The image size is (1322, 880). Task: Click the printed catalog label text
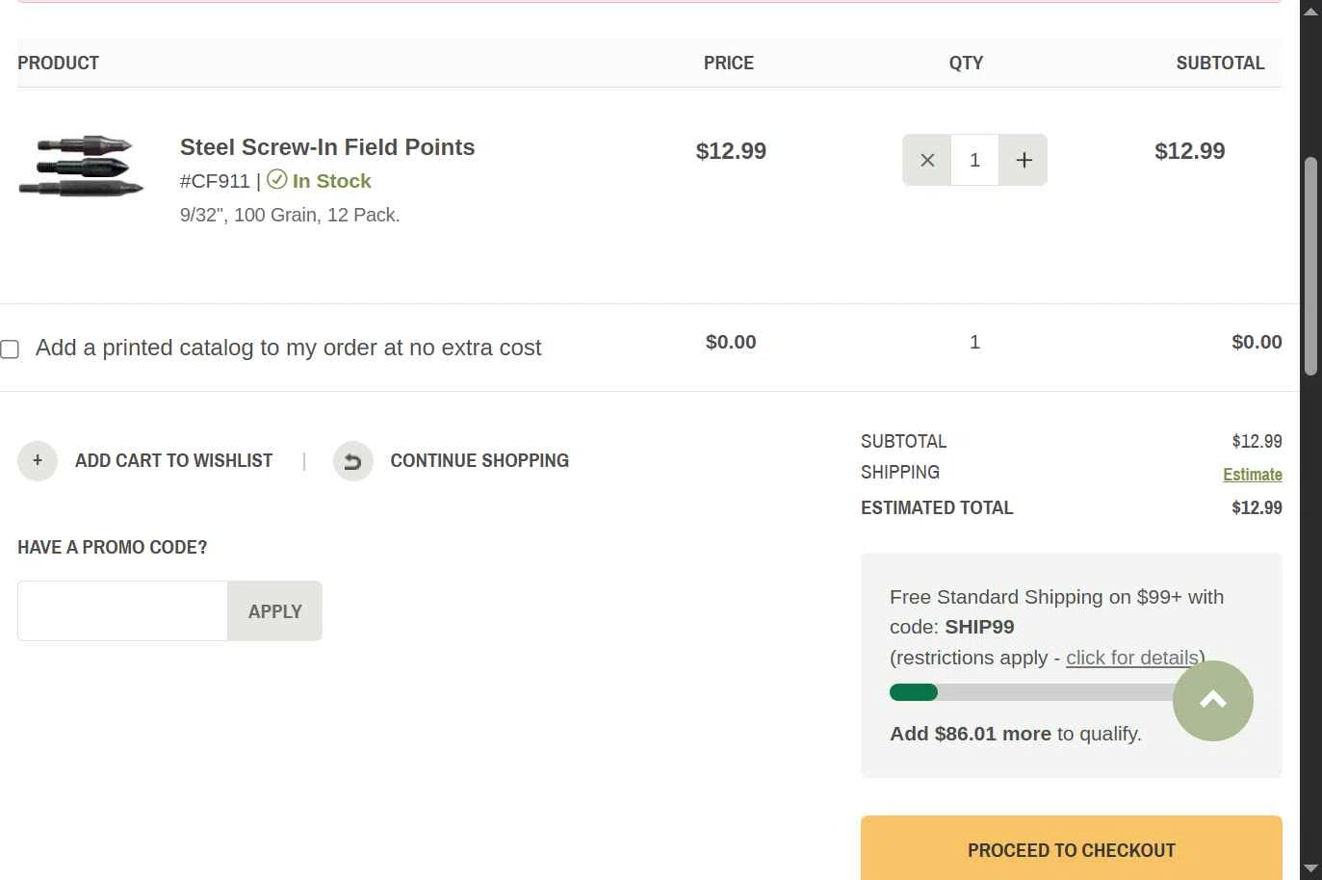288,348
